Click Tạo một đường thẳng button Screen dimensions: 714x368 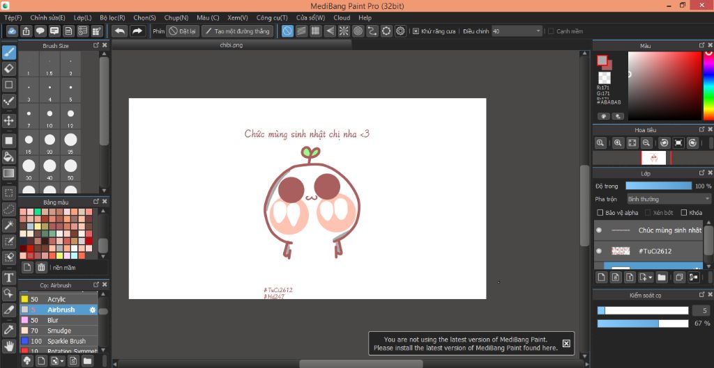238,31
